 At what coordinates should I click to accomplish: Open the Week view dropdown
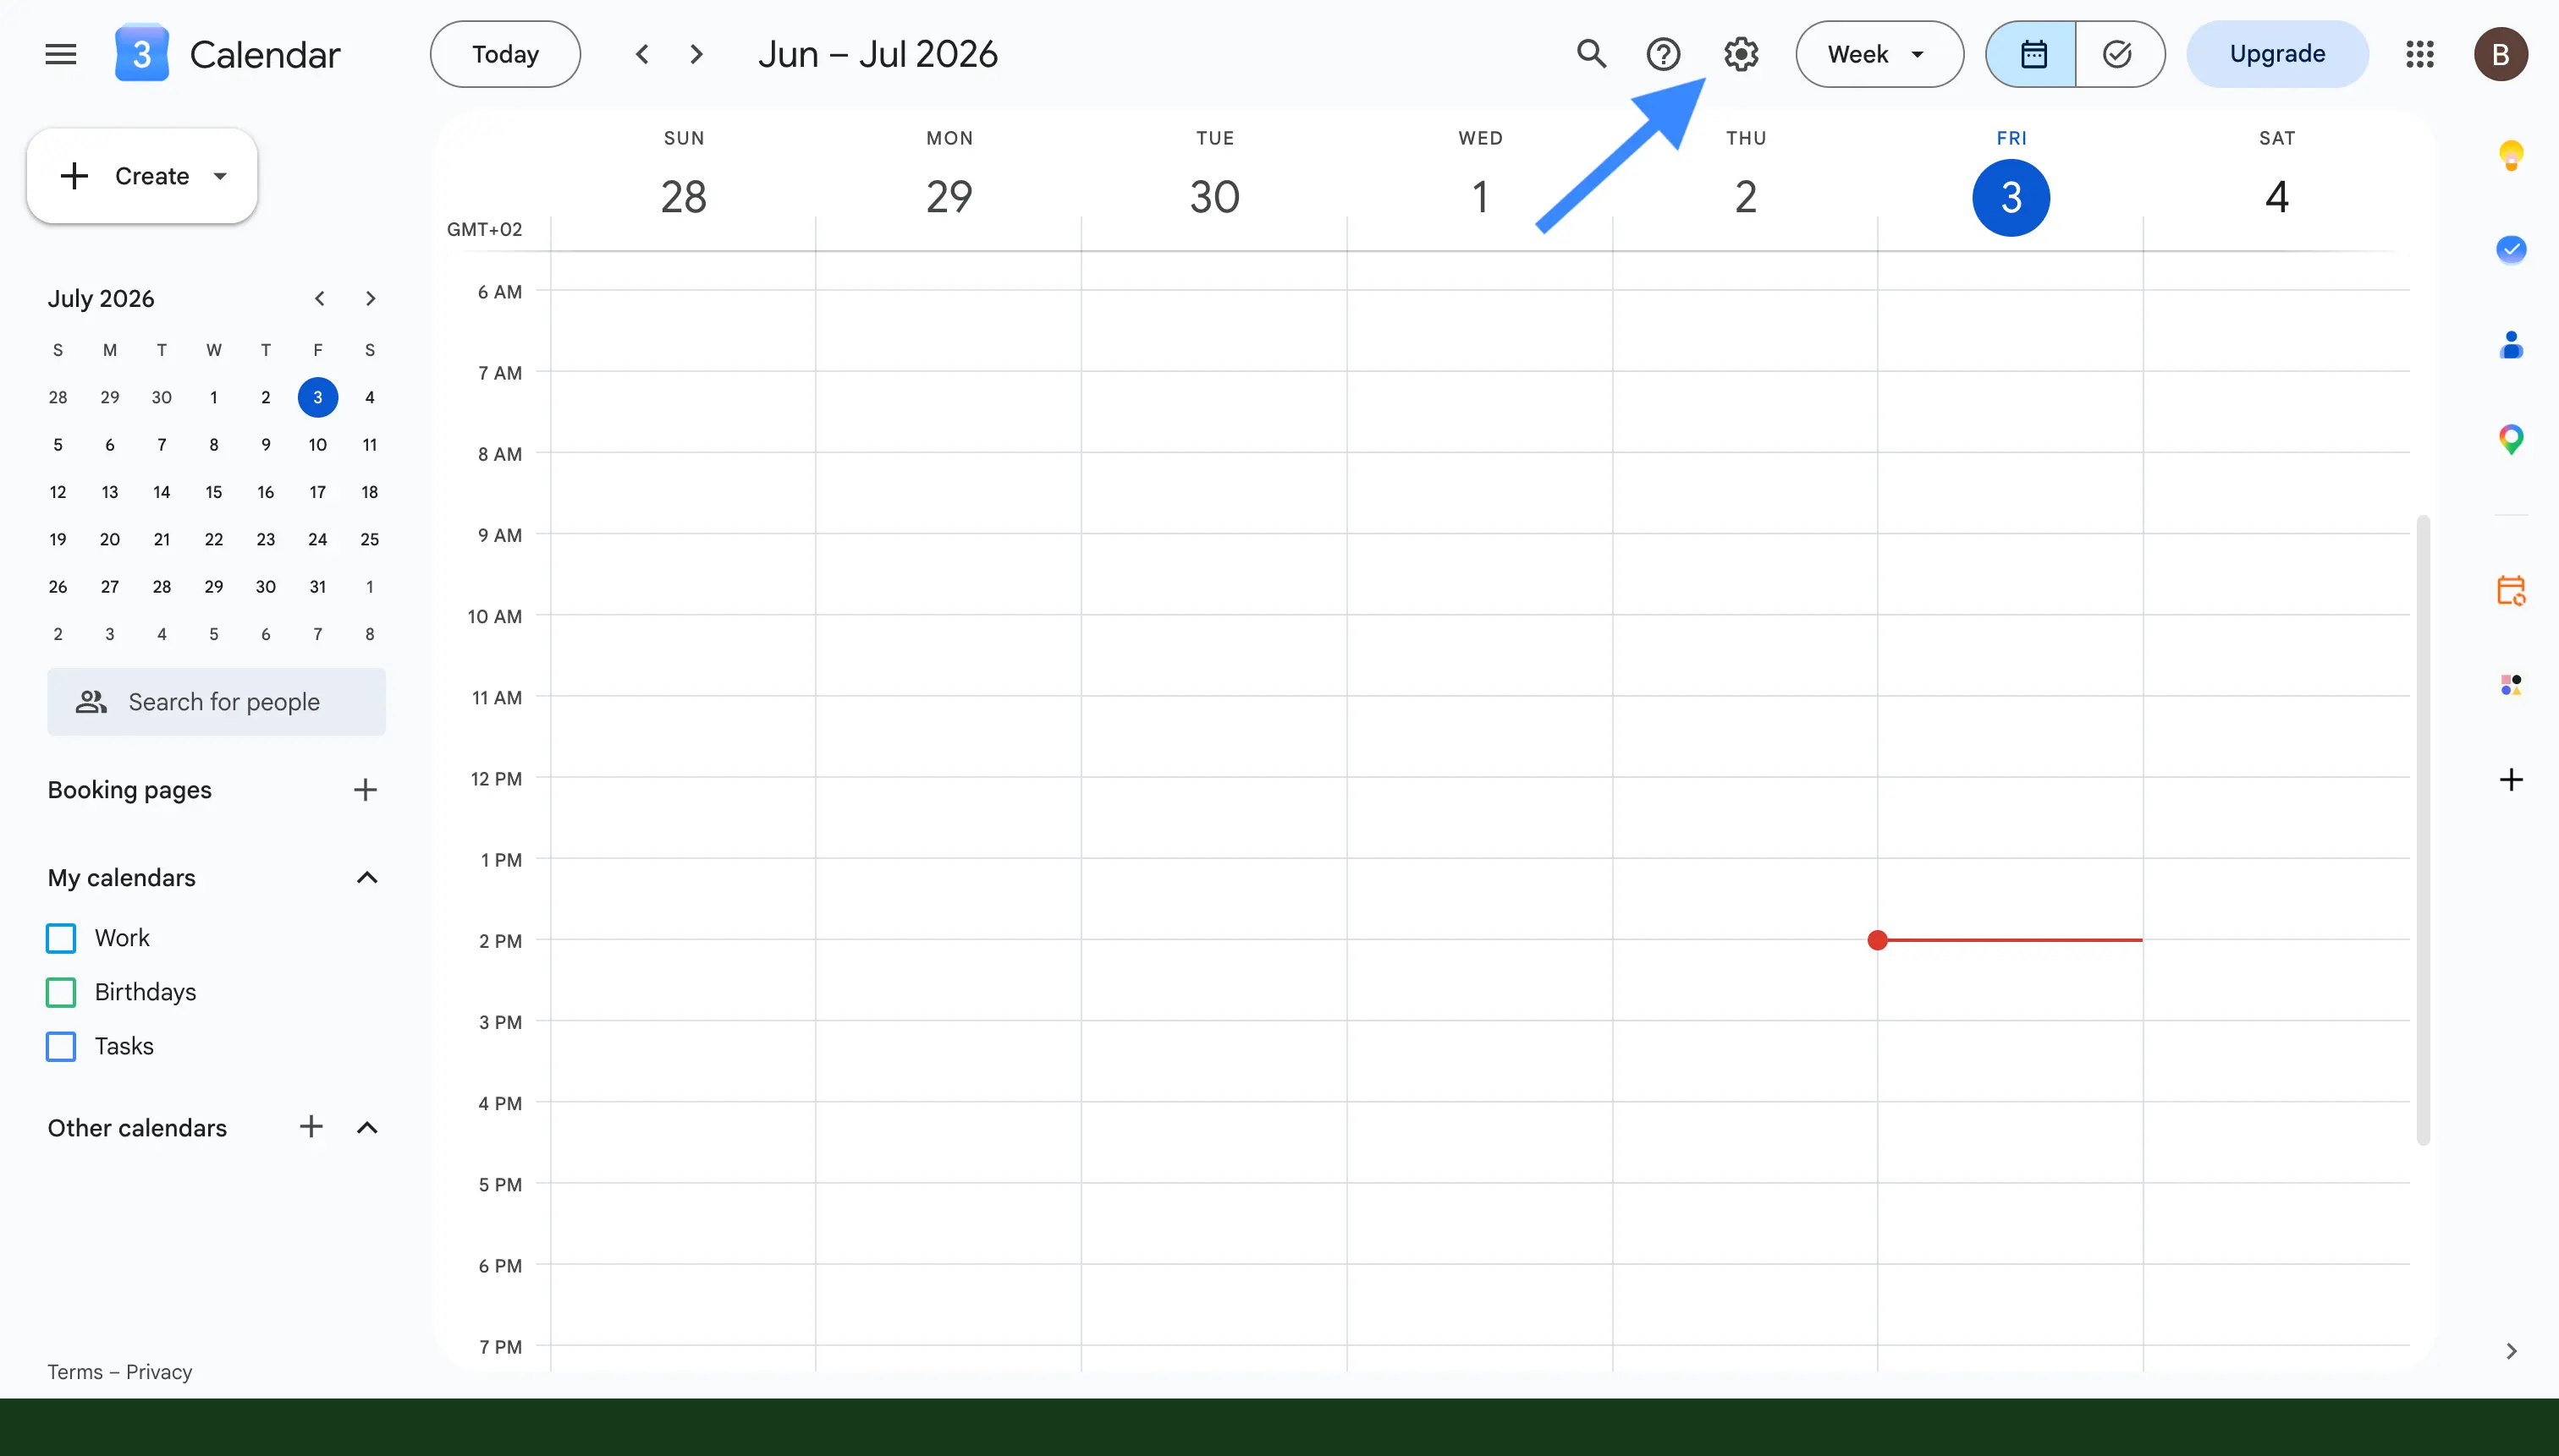[1879, 54]
